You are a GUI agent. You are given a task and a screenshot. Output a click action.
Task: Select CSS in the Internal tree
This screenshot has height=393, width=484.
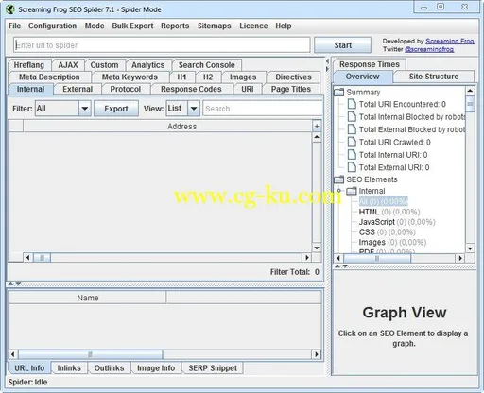click(388, 232)
